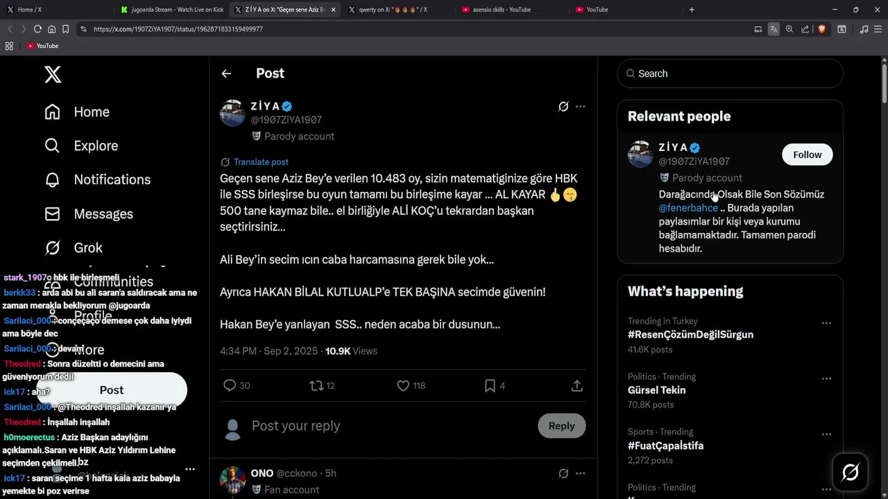Follow ZİYA in Relevant people
Screen dimensions: 888x499
pyautogui.click(x=807, y=155)
